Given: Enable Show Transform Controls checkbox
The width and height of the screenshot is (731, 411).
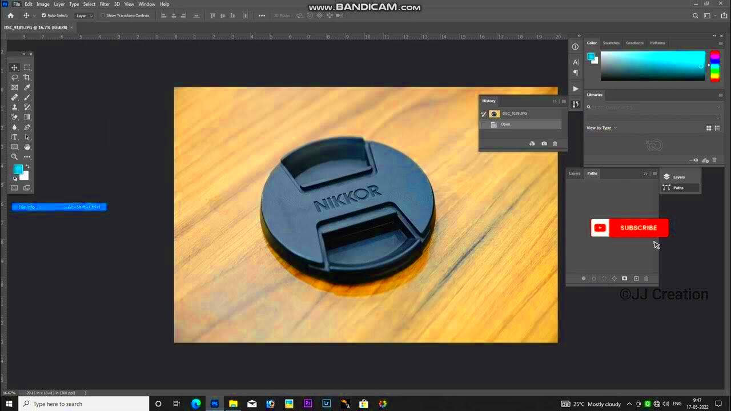Looking at the screenshot, I should point(103,15).
